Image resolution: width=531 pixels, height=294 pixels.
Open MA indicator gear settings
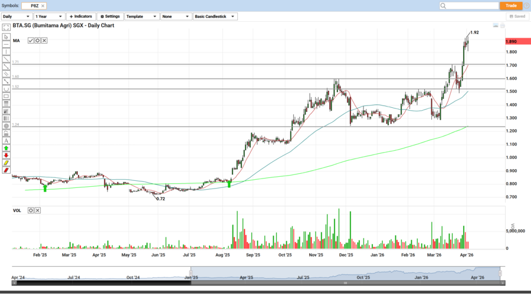point(37,41)
